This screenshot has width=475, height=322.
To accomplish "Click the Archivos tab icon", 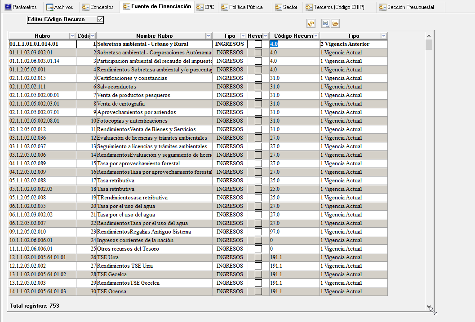I will click(x=49, y=7).
